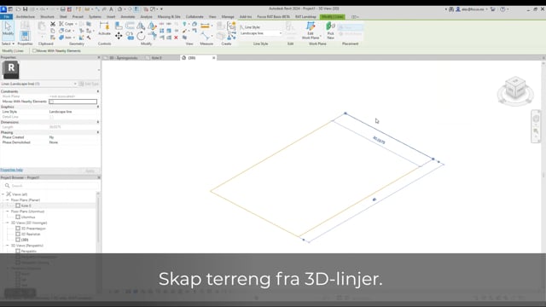The width and height of the screenshot is (546, 307).
Task: Click the Autodesk App Store cart icon
Action: pos(493,9)
